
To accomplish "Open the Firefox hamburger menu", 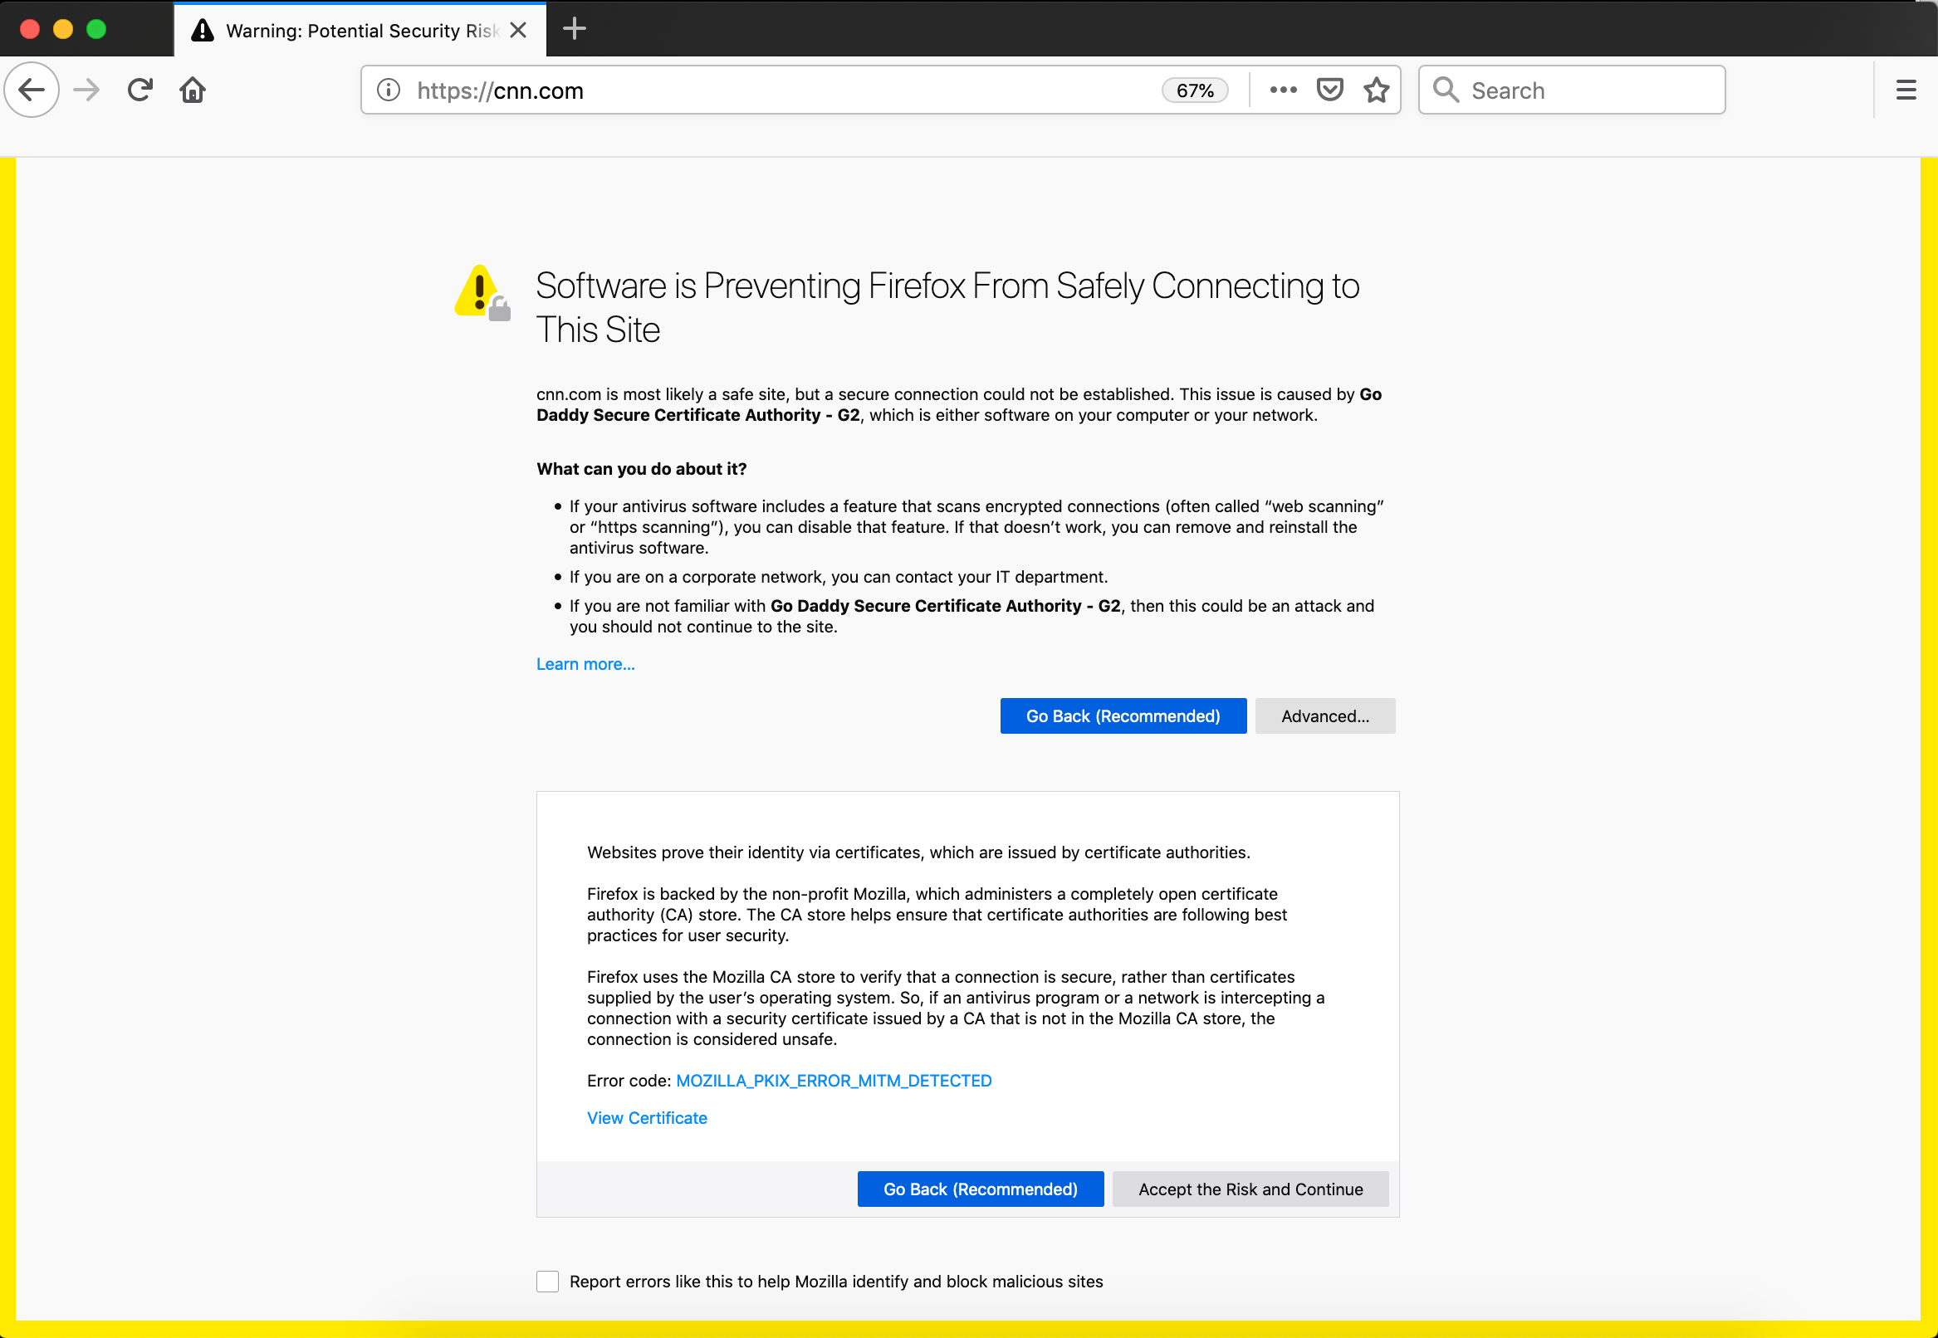I will (1906, 90).
